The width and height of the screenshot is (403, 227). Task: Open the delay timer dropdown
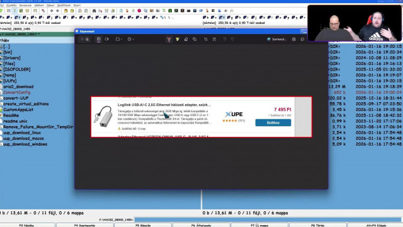pyautogui.click(x=131, y=39)
